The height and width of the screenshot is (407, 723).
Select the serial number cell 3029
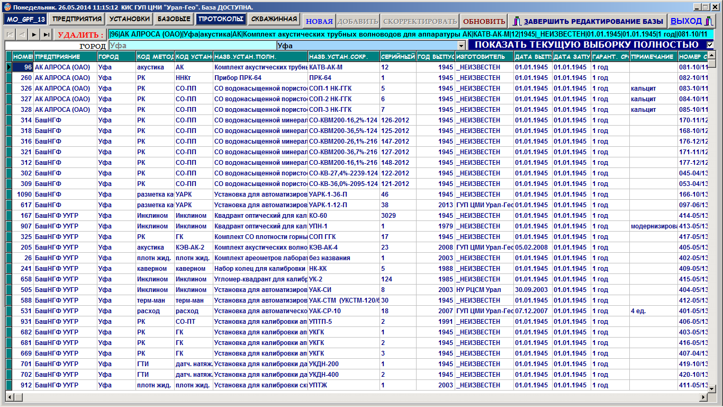pos(398,216)
